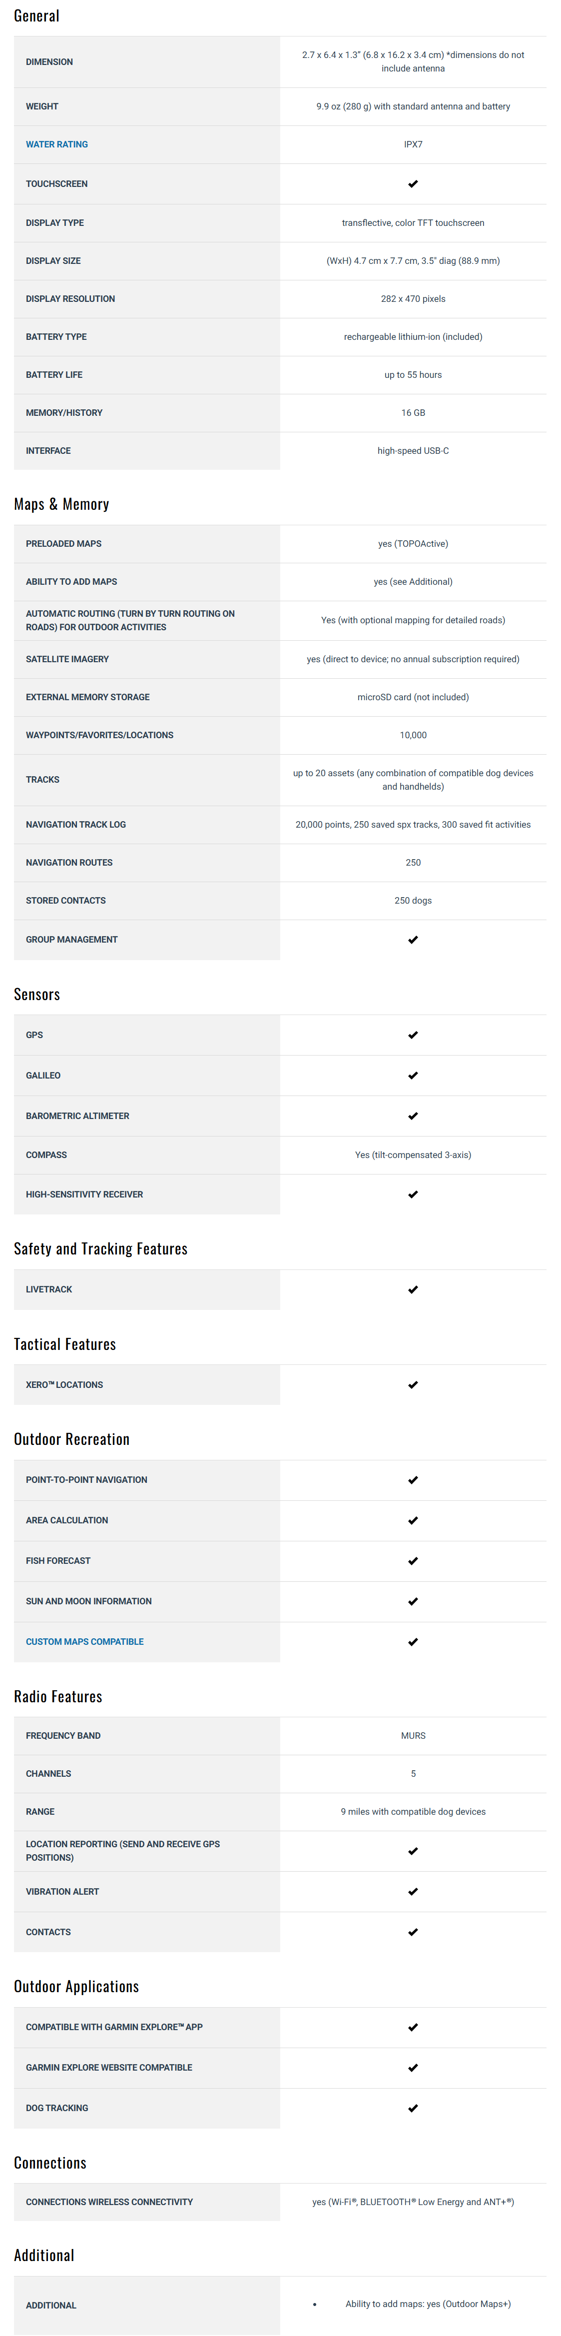
Task: Click the LiveTrack checkmark icon
Action: pyautogui.click(x=412, y=1289)
